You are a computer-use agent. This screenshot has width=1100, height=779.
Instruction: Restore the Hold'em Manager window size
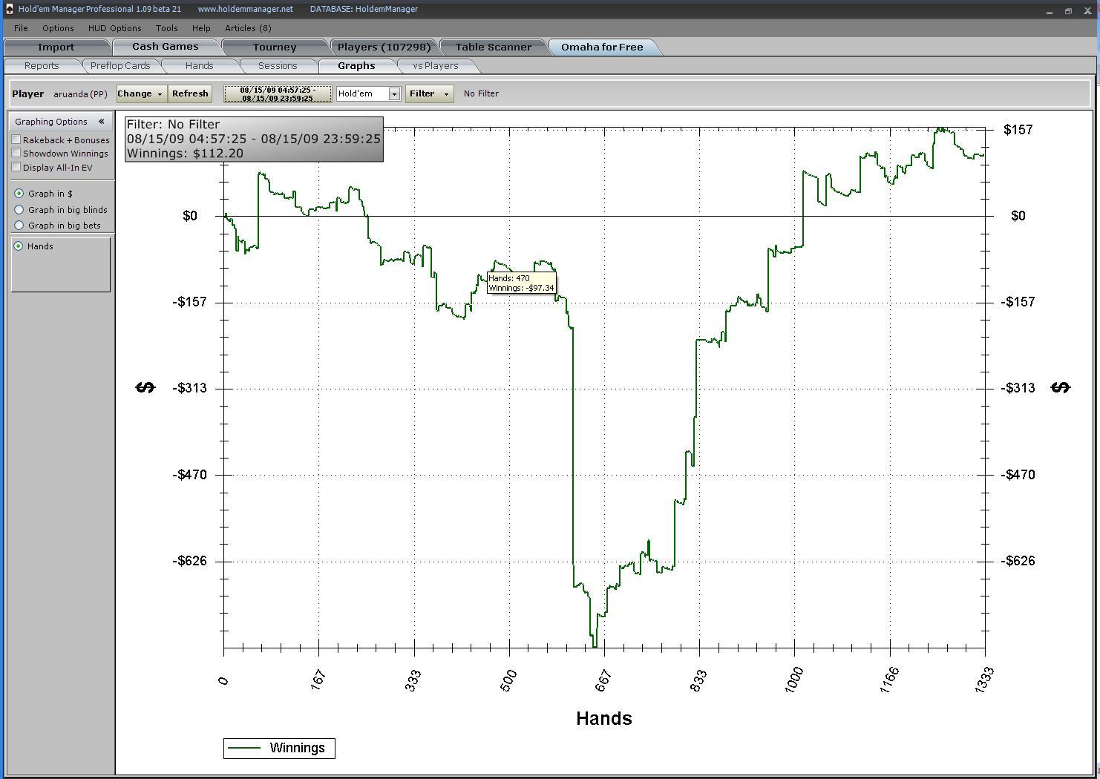click(1068, 10)
